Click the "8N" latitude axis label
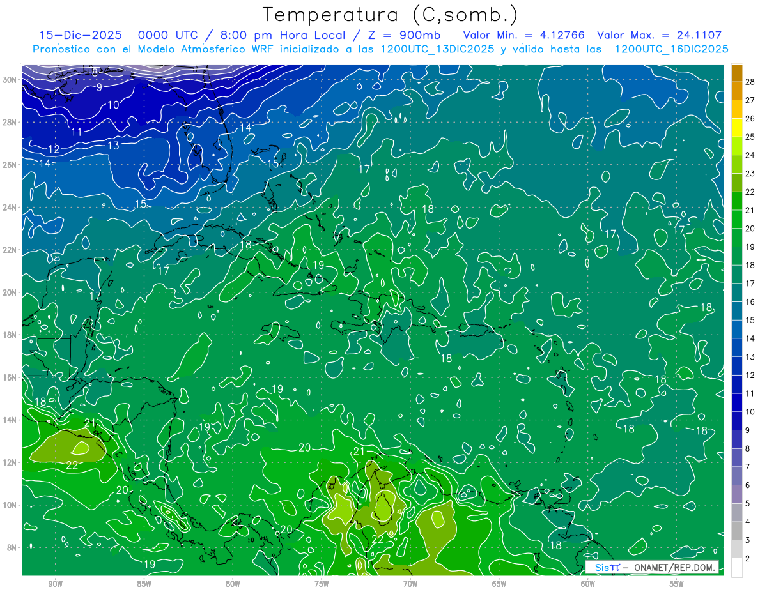The height and width of the screenshot is (592, 767). [13, 547]
